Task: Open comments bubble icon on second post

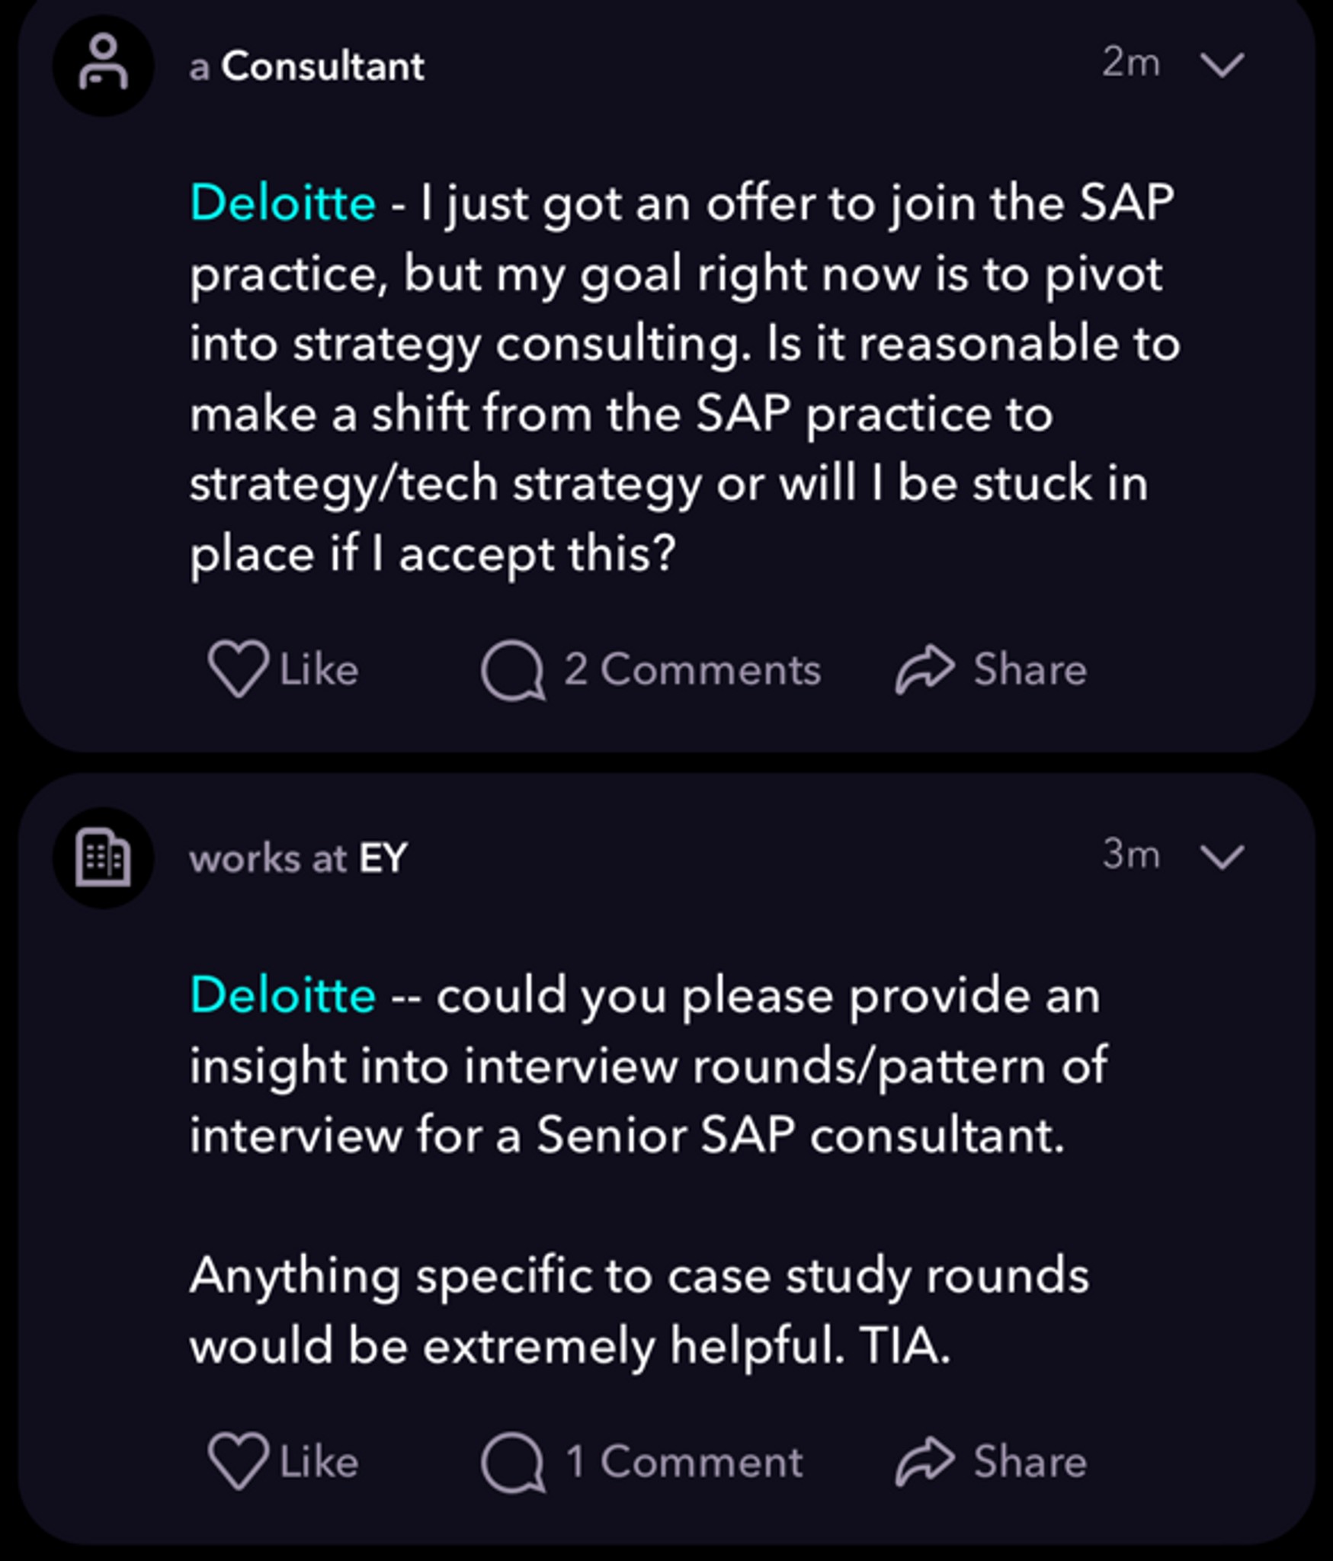Action: [513, 1463]
